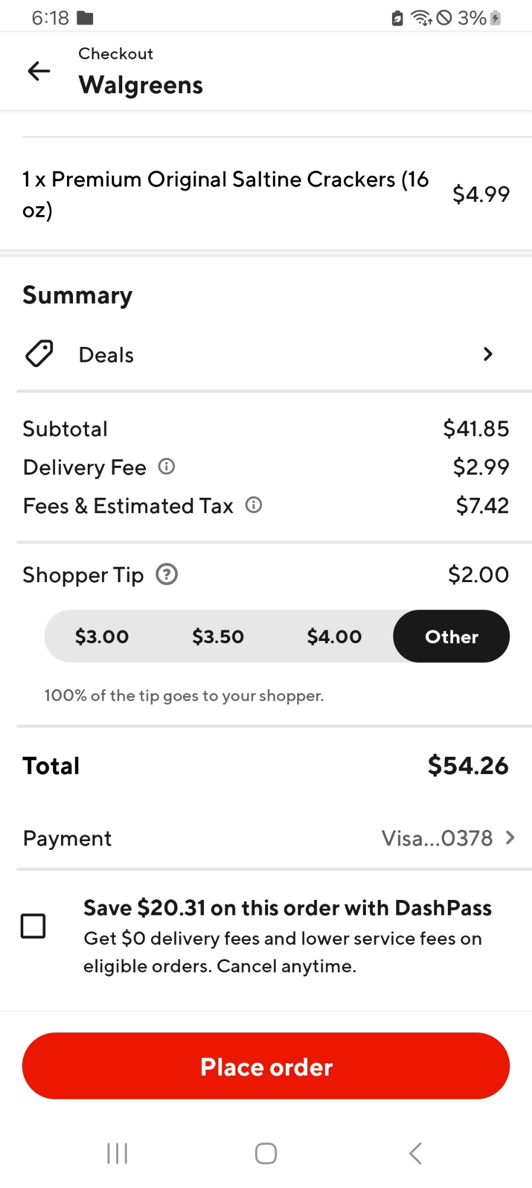Tap the battery status indicator
Screen dimensions: 532x1188
(x=495, y=18)
